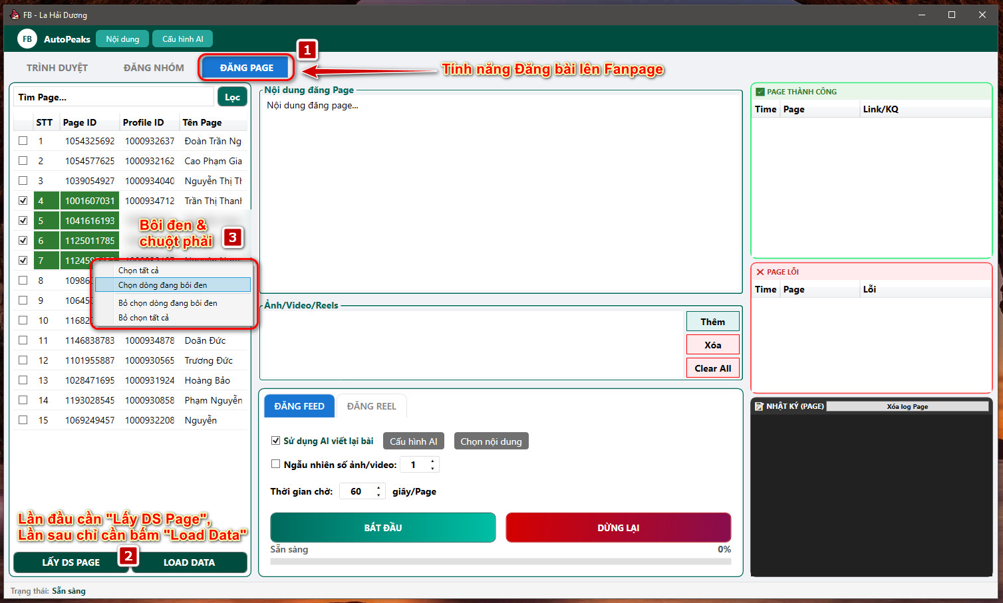Focus the 'Tìm Page...' search field
This screenshot has width=1003, height=603.
(x=113, y=97)
